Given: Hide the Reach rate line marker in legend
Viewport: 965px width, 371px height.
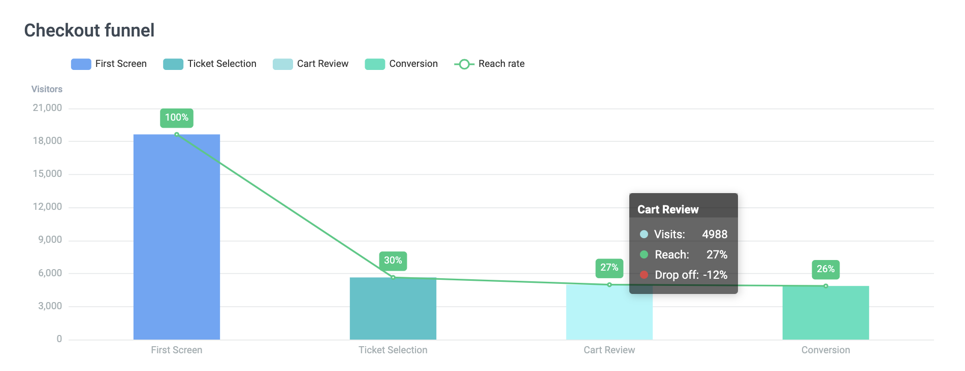Looking at the screenshot, I should tap(464, 64).
